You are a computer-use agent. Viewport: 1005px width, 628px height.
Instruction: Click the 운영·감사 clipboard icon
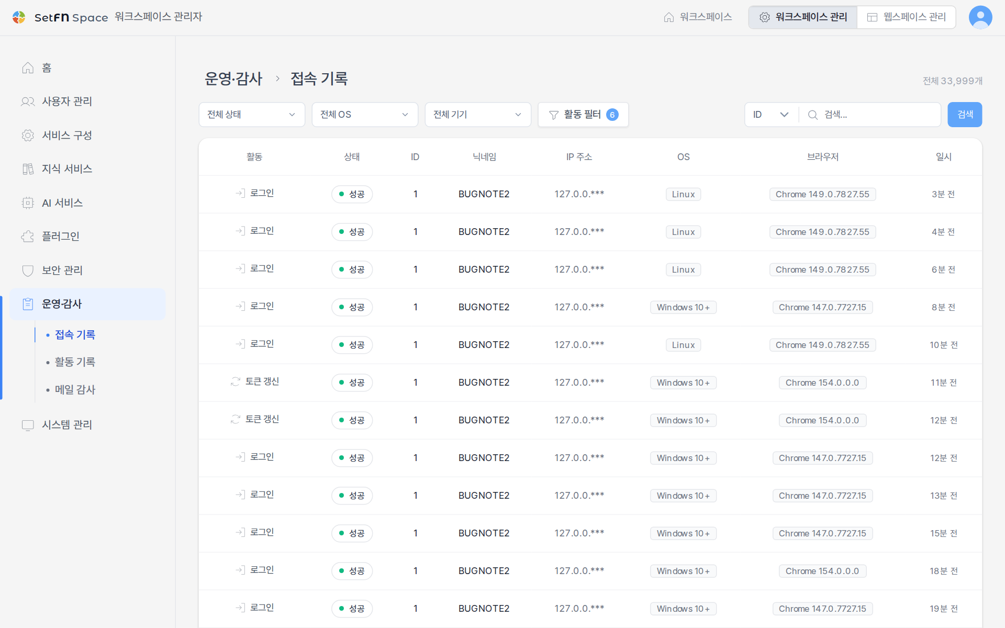tap(28, 304)
